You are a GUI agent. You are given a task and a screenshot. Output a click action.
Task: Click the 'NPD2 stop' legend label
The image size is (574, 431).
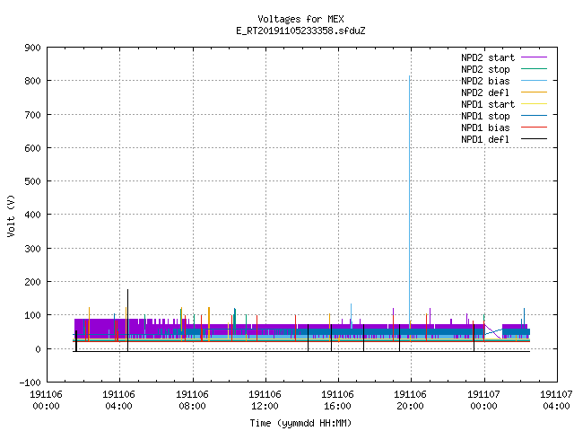tap(485, 69)
